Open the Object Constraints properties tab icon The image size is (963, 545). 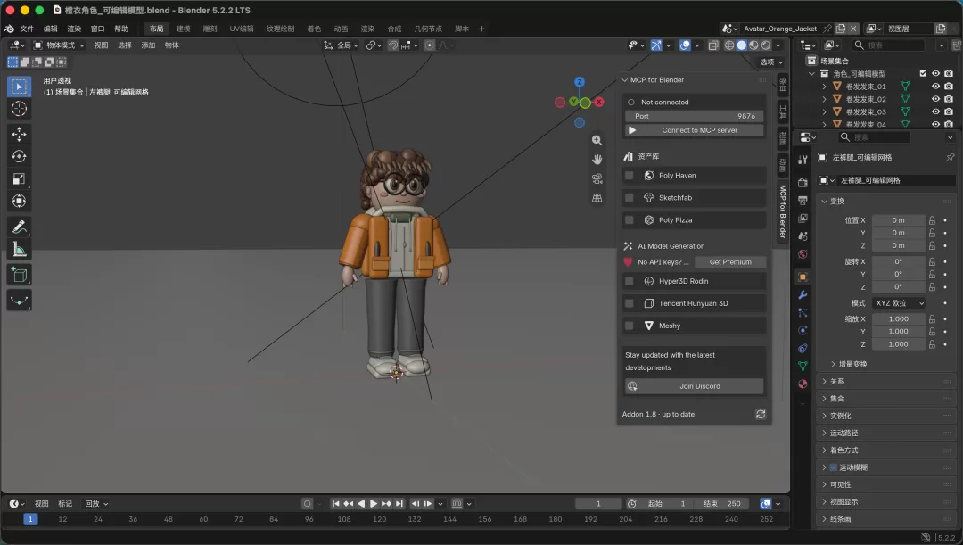(802, 349)
